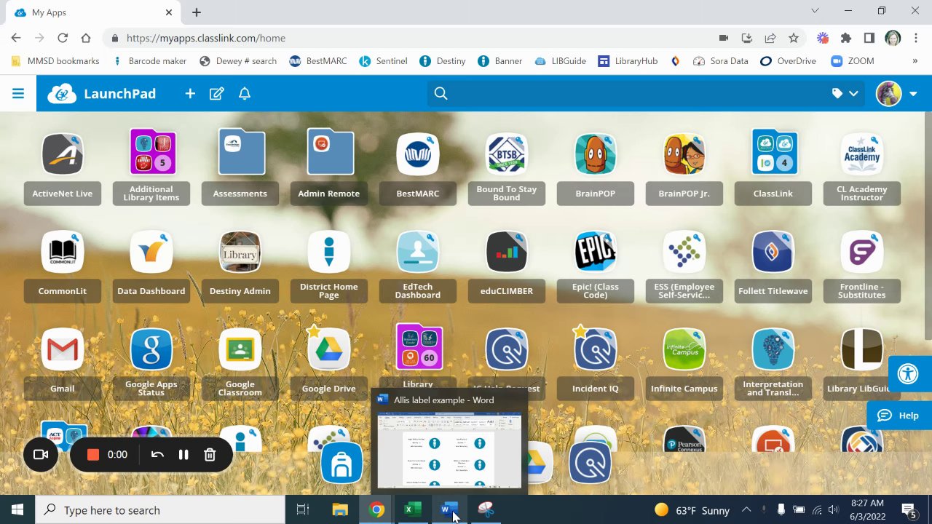Open the ClassLink folder

click(x=773, y=152)
